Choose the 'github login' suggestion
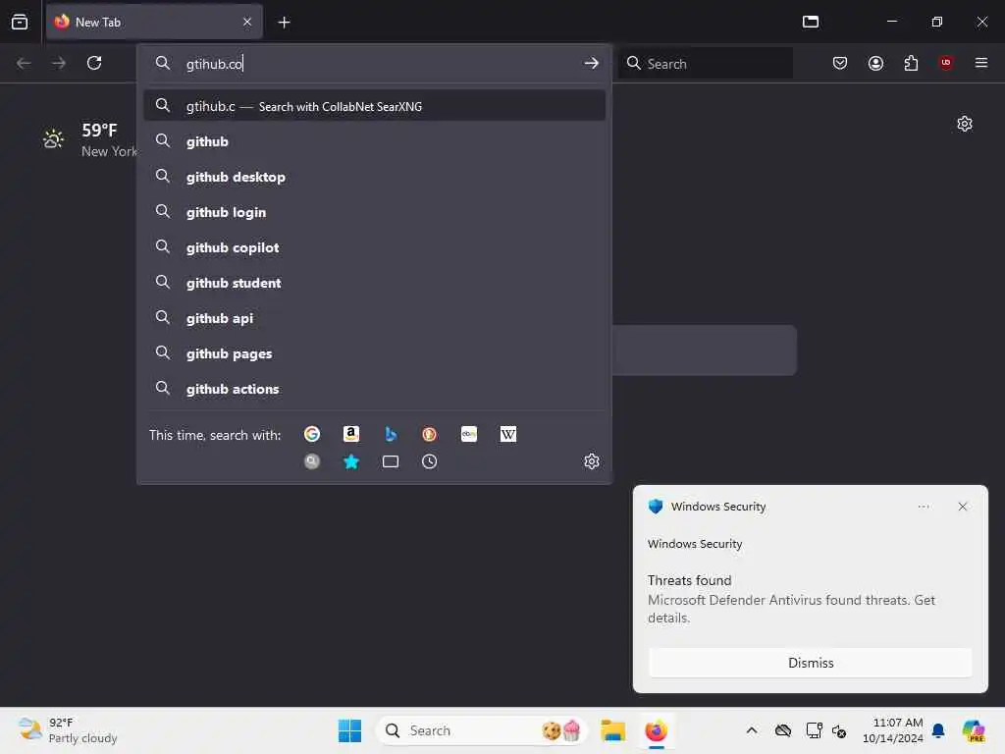 pos(374,212)
